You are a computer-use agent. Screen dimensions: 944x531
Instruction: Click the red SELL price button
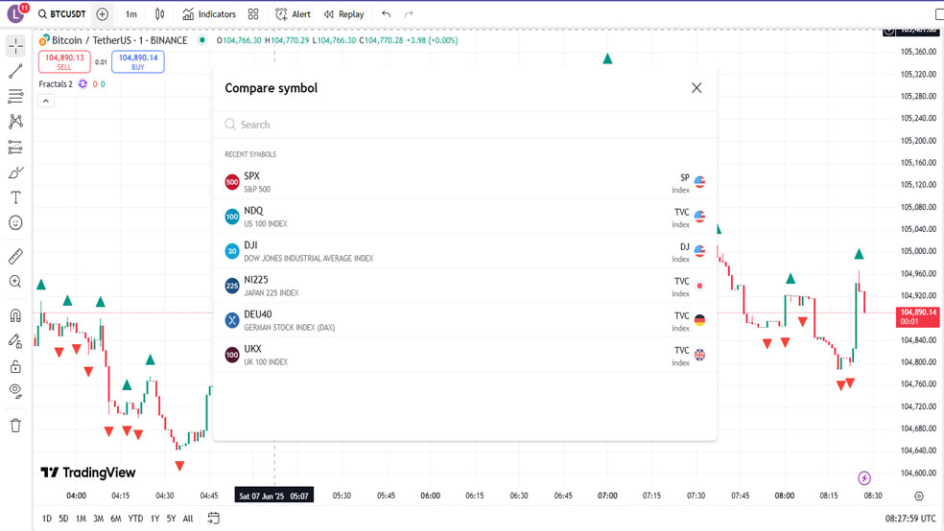tap(64, 61)
